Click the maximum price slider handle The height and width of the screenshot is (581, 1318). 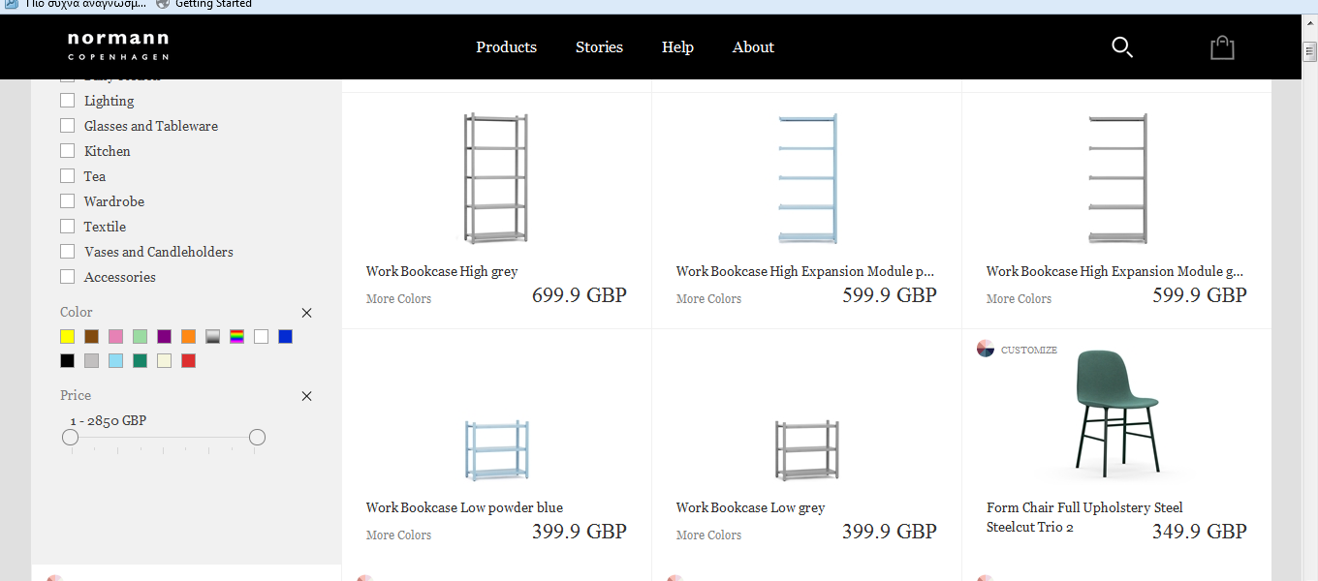click(257, 438)
